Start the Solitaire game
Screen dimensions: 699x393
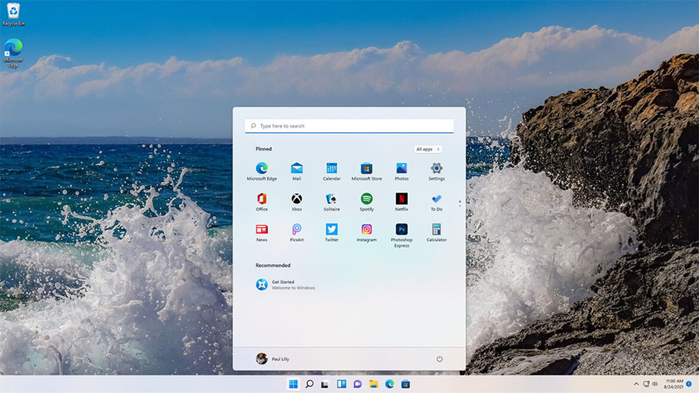(x=331, y=202)
